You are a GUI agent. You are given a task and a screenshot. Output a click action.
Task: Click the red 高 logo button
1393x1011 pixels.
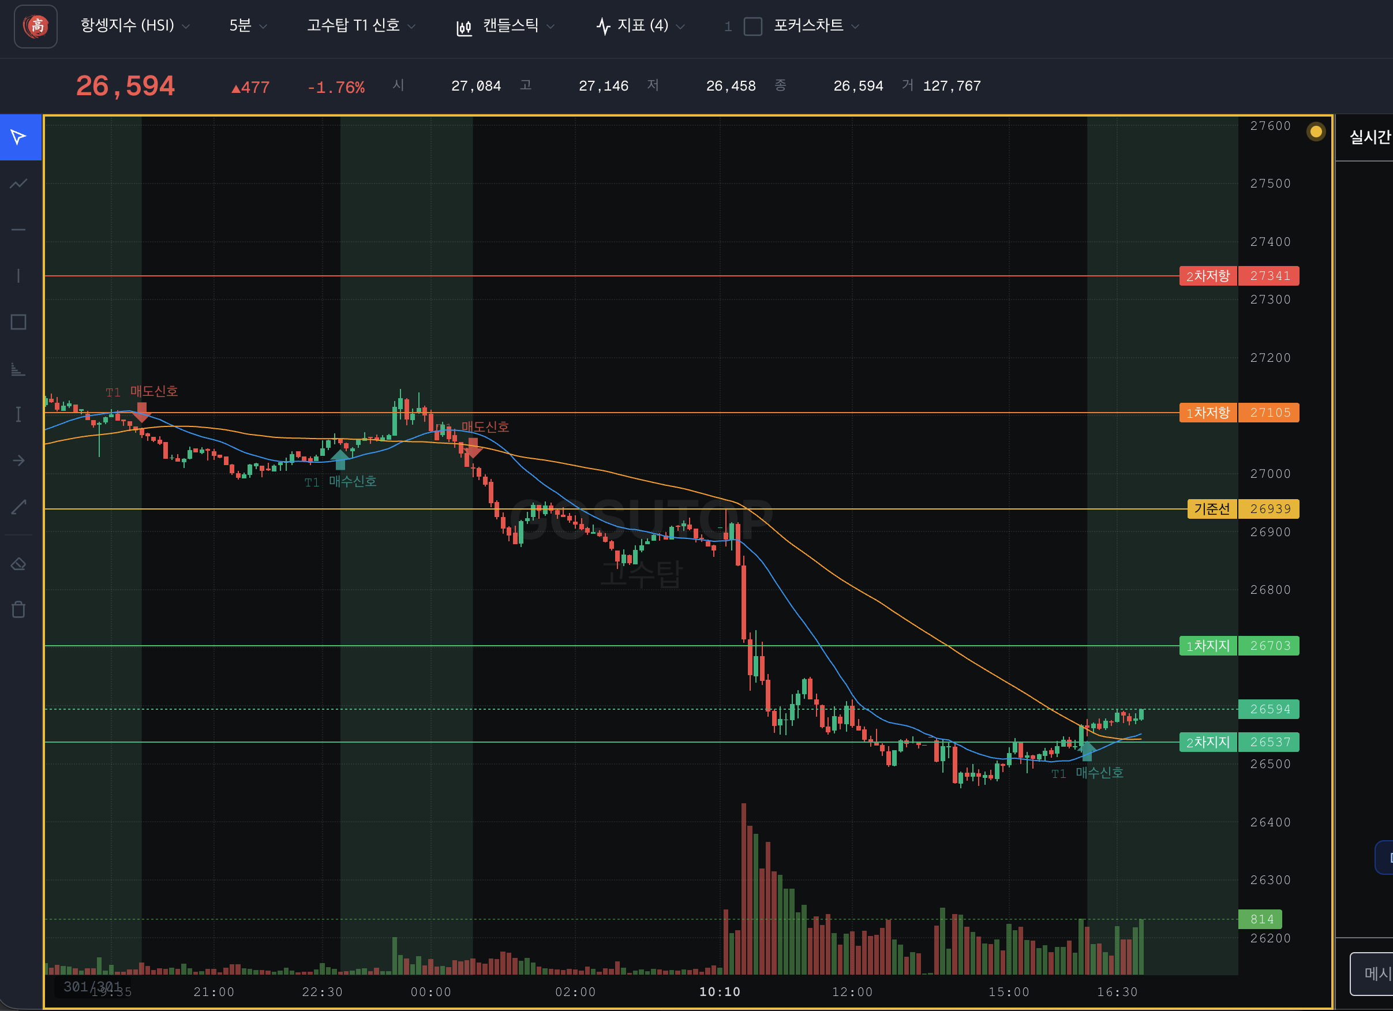tap(36, 26)
